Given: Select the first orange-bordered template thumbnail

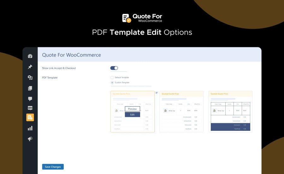Looking at the screenshot, I should 133,112.
